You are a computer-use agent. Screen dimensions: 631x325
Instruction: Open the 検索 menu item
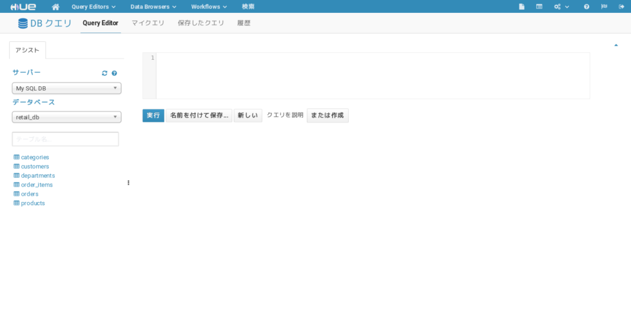248,7
